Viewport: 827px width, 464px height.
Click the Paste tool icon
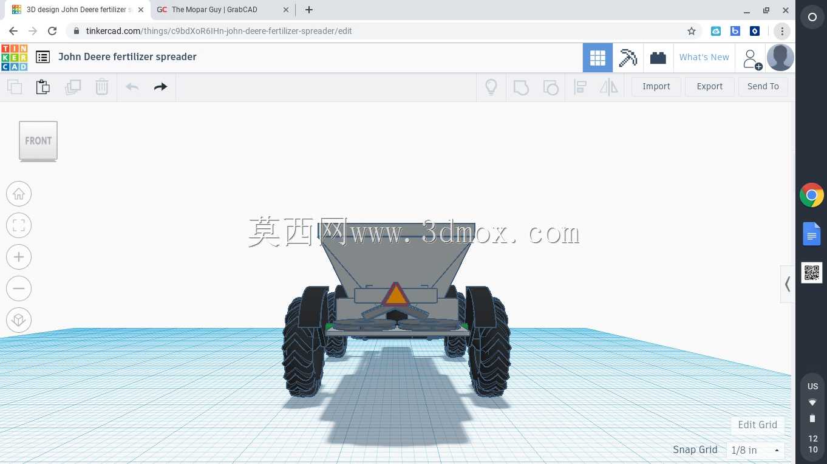[x=43, y=87]
